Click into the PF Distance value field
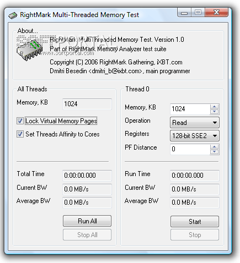 190,149
